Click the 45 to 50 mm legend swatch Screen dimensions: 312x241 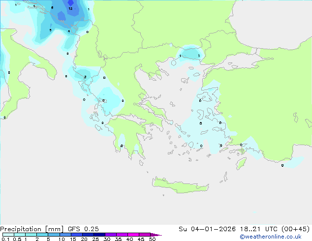tap(145, 235)
